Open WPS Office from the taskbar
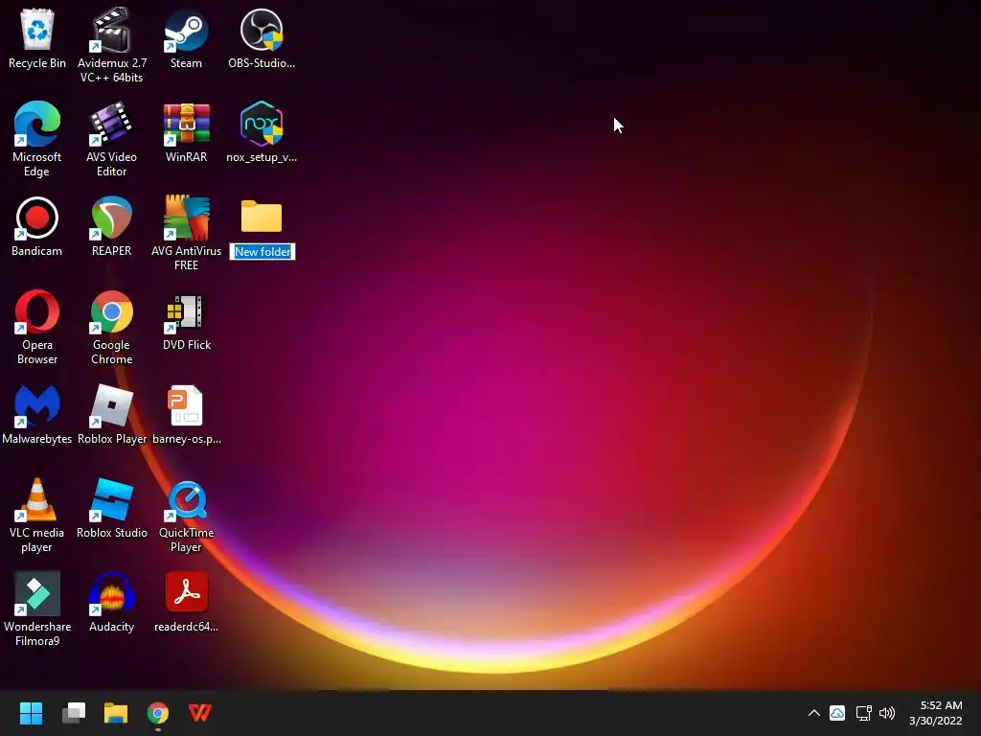The image size is (981, 736). point(200,713)
